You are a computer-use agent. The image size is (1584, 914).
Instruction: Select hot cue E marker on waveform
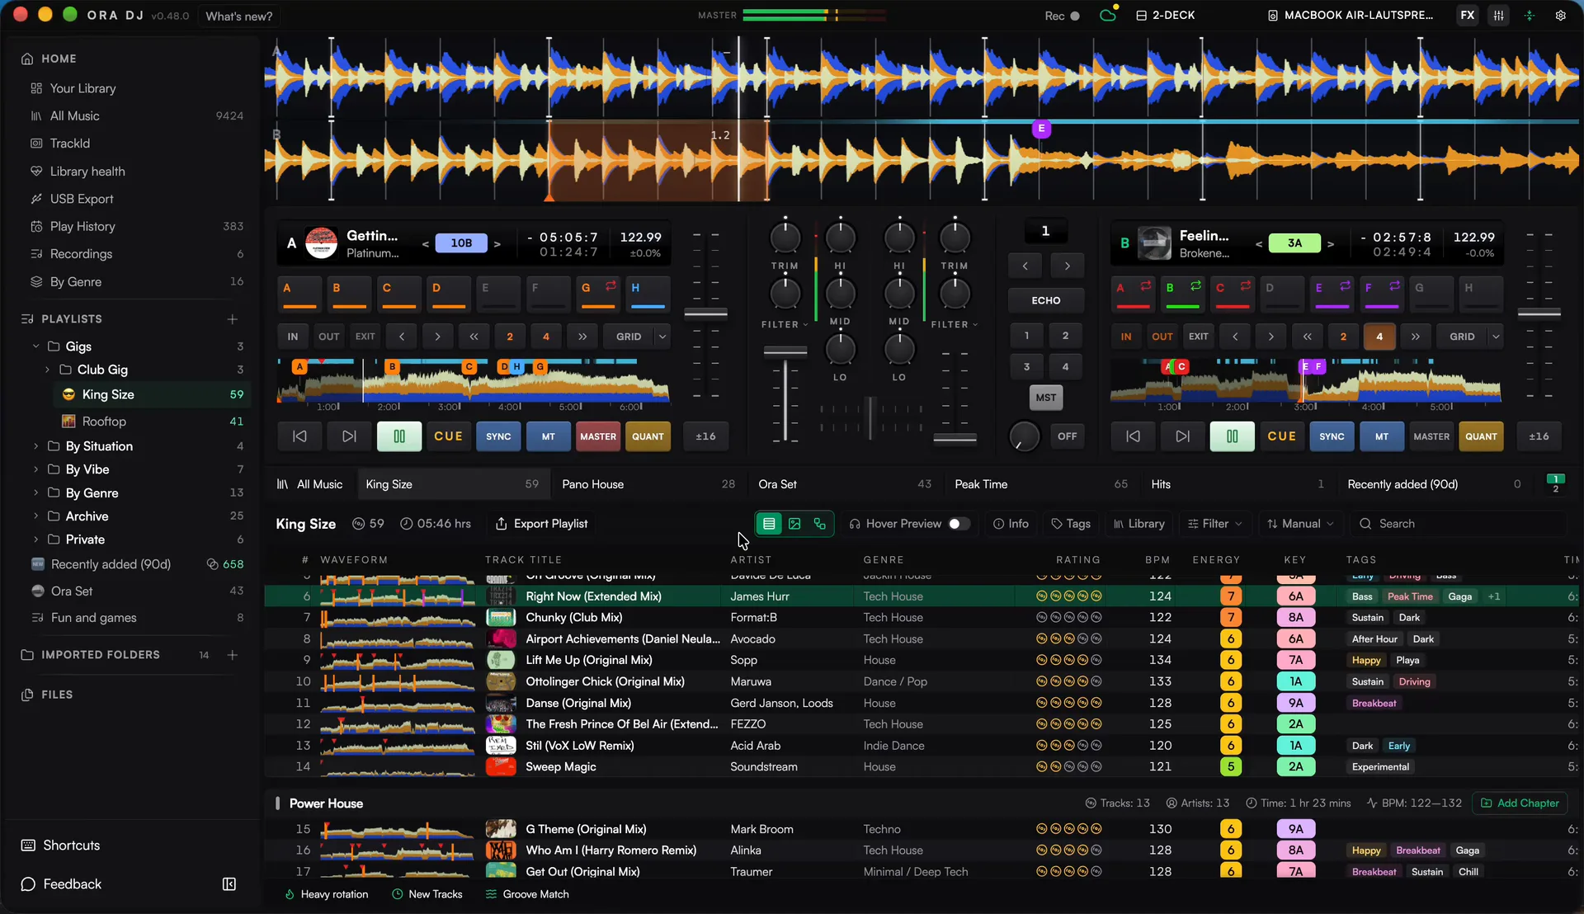1042,129
